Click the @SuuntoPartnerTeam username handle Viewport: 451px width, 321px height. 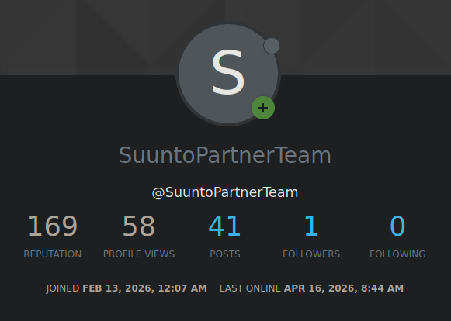pyautogui.click(x=225, y=192)
